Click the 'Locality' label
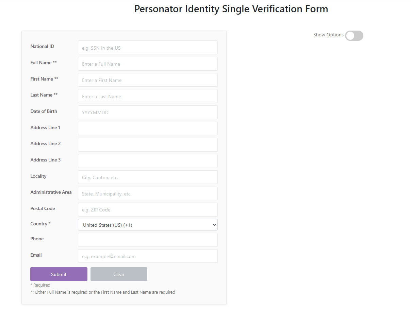The image size is (411, 309). 38,176
